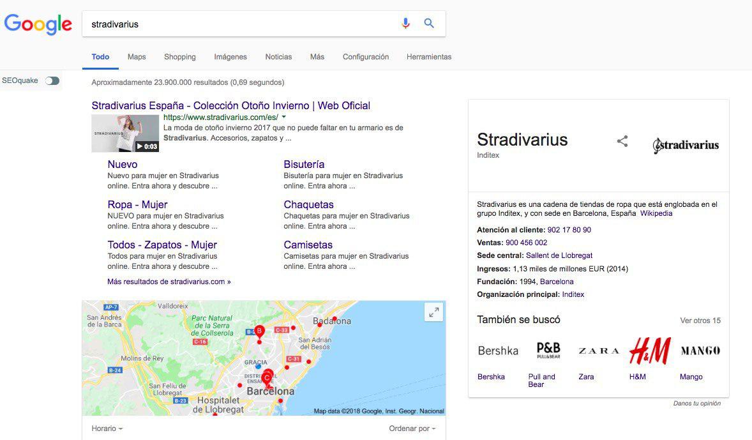The image size is (752, 440).
Task: Click the magnifying glass search button
Action: tap(429, 24)
